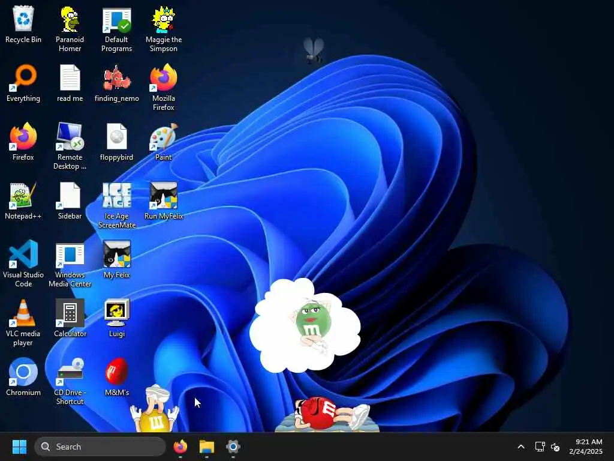Open the clock showing 9:21 AM
The height and width of the screenshot is (461, 614).
tap(586, 447)
